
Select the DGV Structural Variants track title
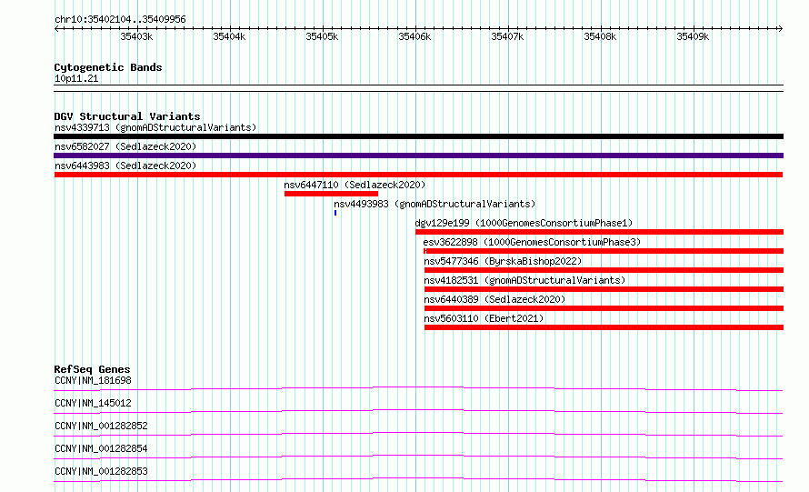(x=127, y=116)
